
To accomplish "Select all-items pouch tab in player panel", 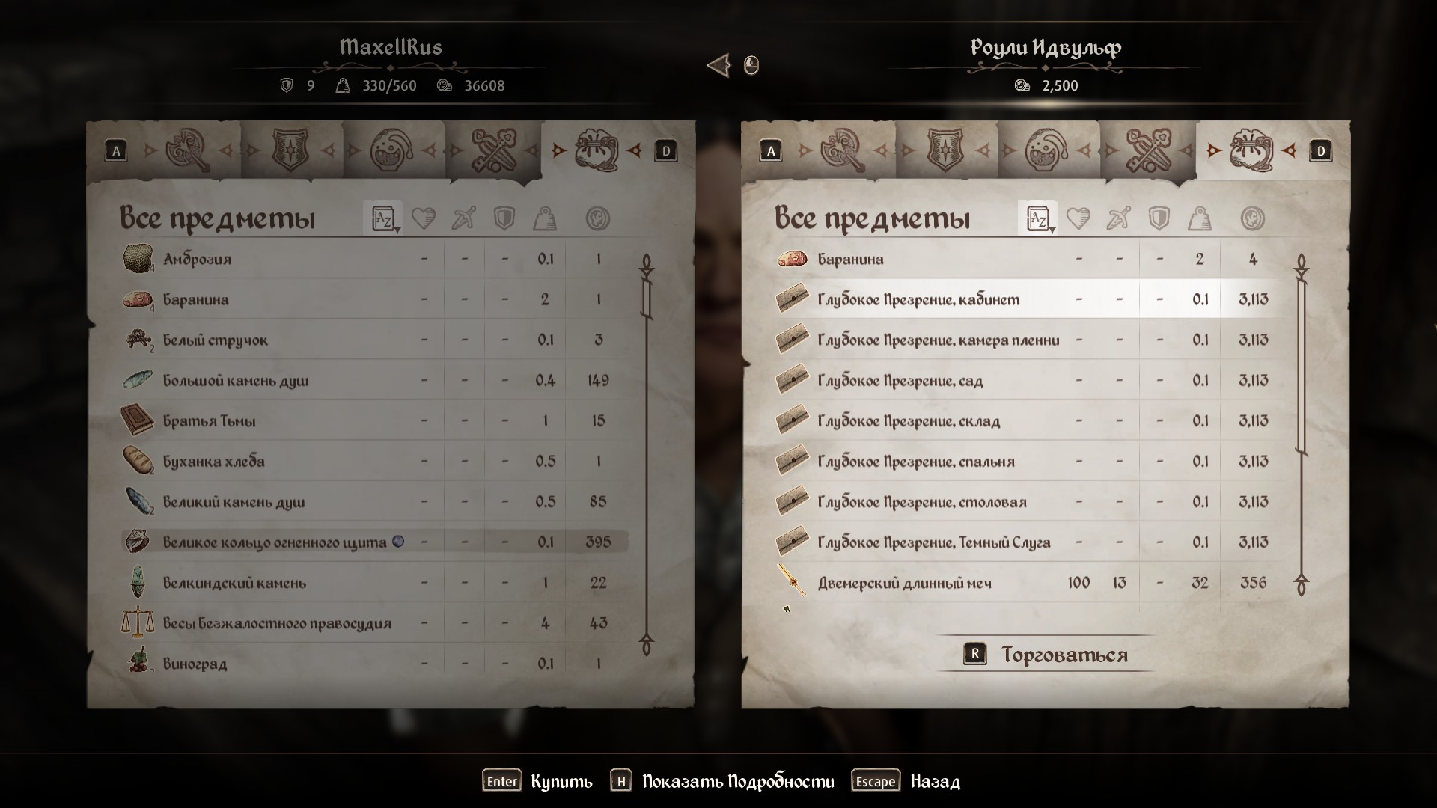I will pos(596,151).
